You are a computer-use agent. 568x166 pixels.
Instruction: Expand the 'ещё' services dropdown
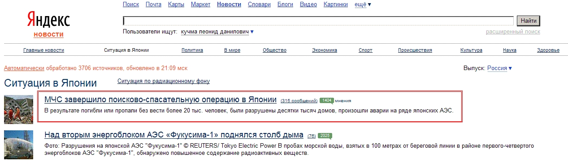363,4
